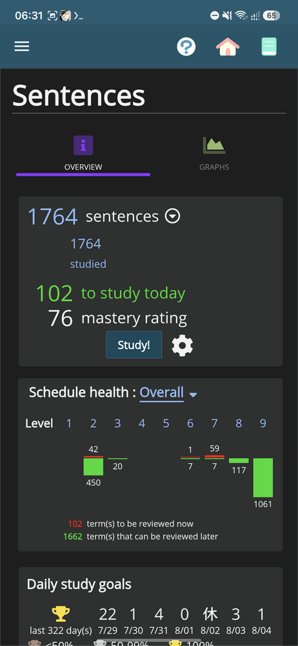Open the Schedule health Overall dropdown

click(161, 392)
